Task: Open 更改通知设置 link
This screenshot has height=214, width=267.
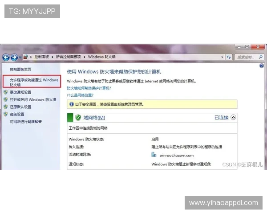Action: click(20, 92)
